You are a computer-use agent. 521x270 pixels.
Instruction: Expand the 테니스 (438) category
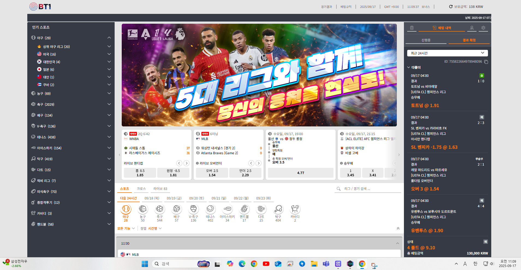pos(109,137)
